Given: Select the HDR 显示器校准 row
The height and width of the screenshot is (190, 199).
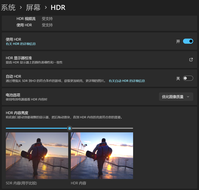Looking at the screenshot, I should (x=99, y=60).
